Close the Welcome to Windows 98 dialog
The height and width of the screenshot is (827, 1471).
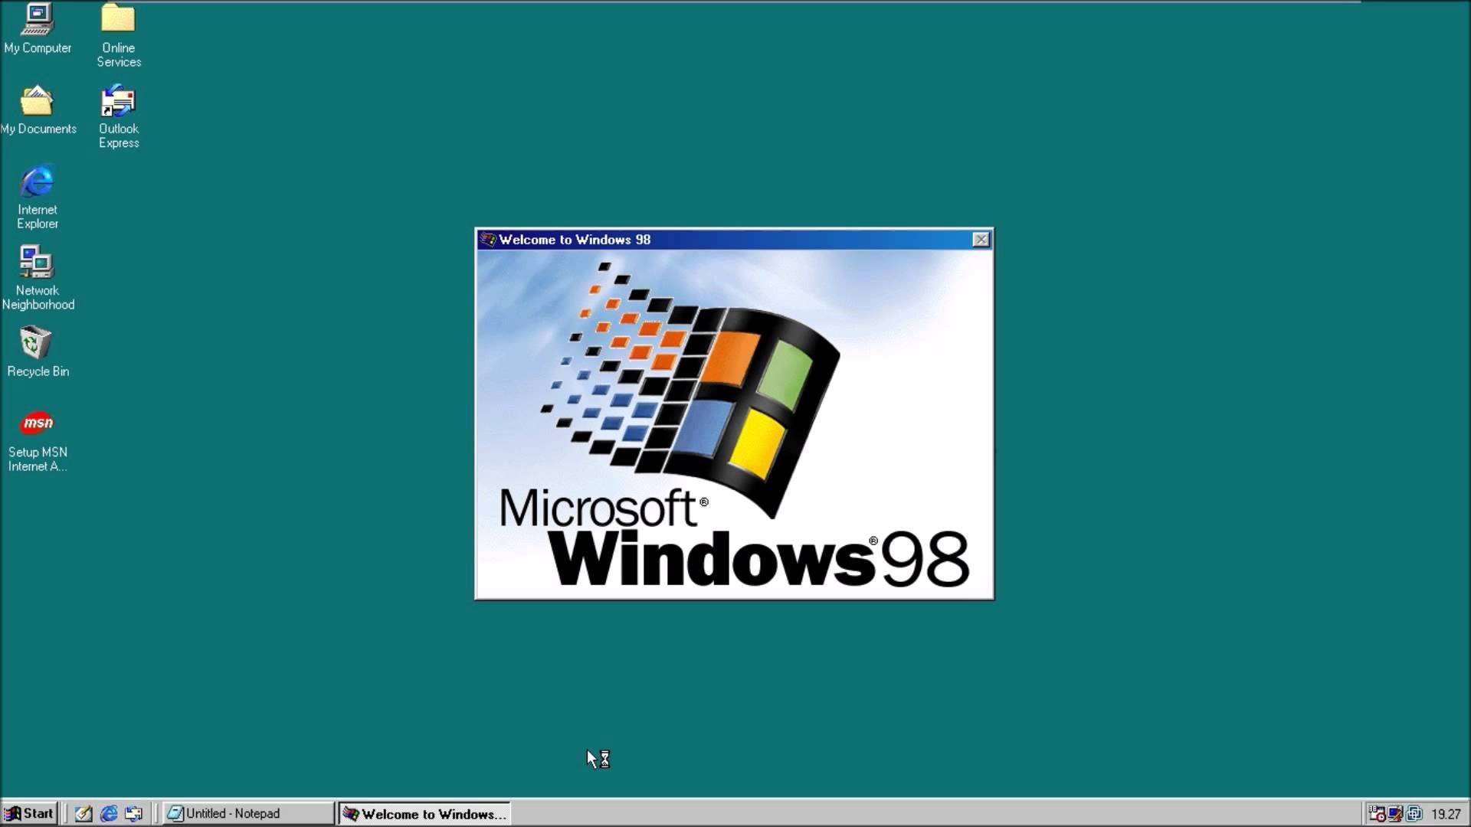pyautogui.click(x=978, y=240)
